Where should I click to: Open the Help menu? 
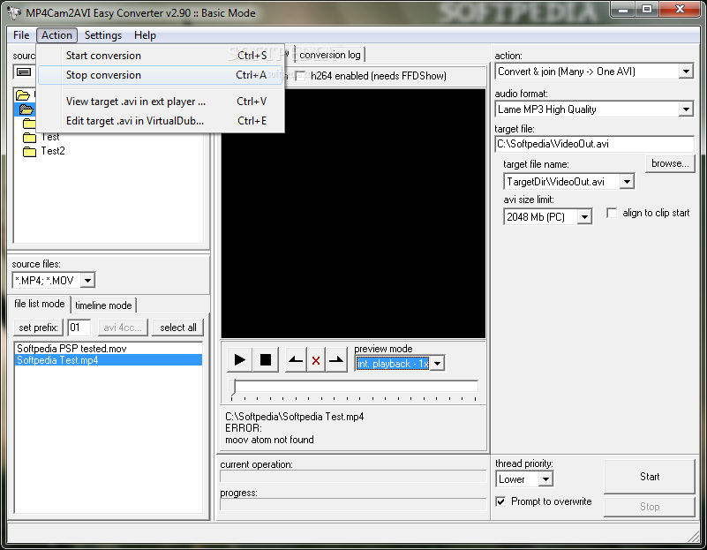(x=145, y=35)
